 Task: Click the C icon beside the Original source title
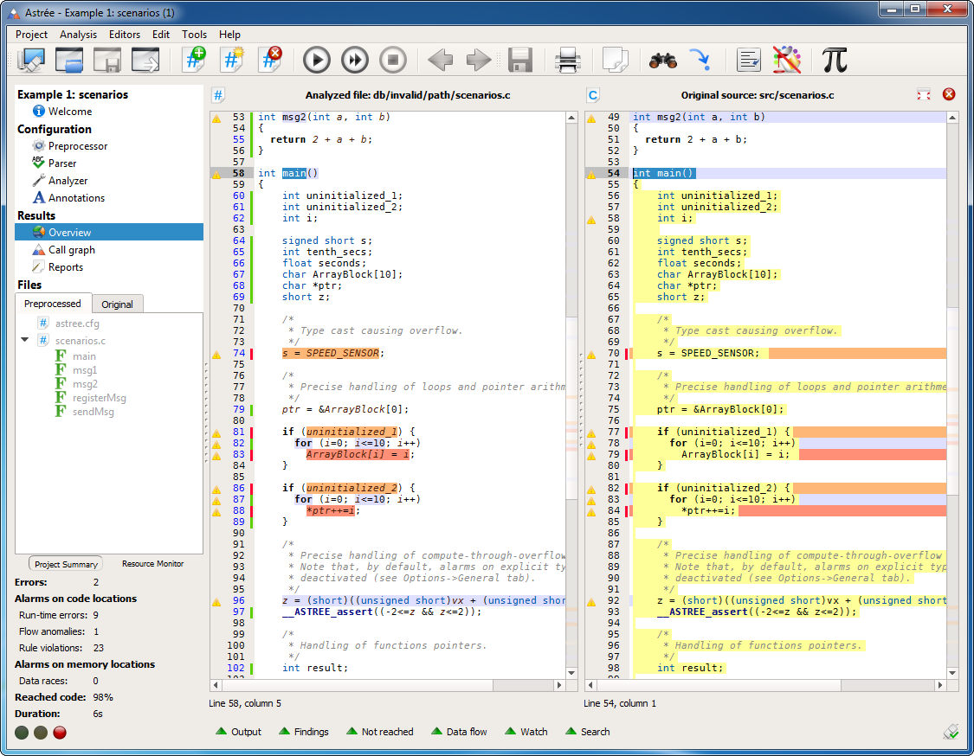click(x=592, y=95)
